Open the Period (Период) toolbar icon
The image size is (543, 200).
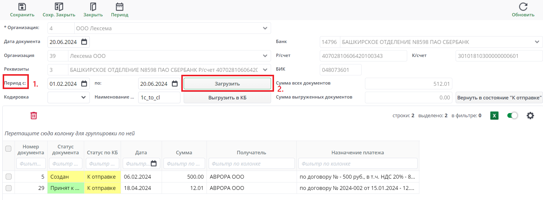[119, 7]
